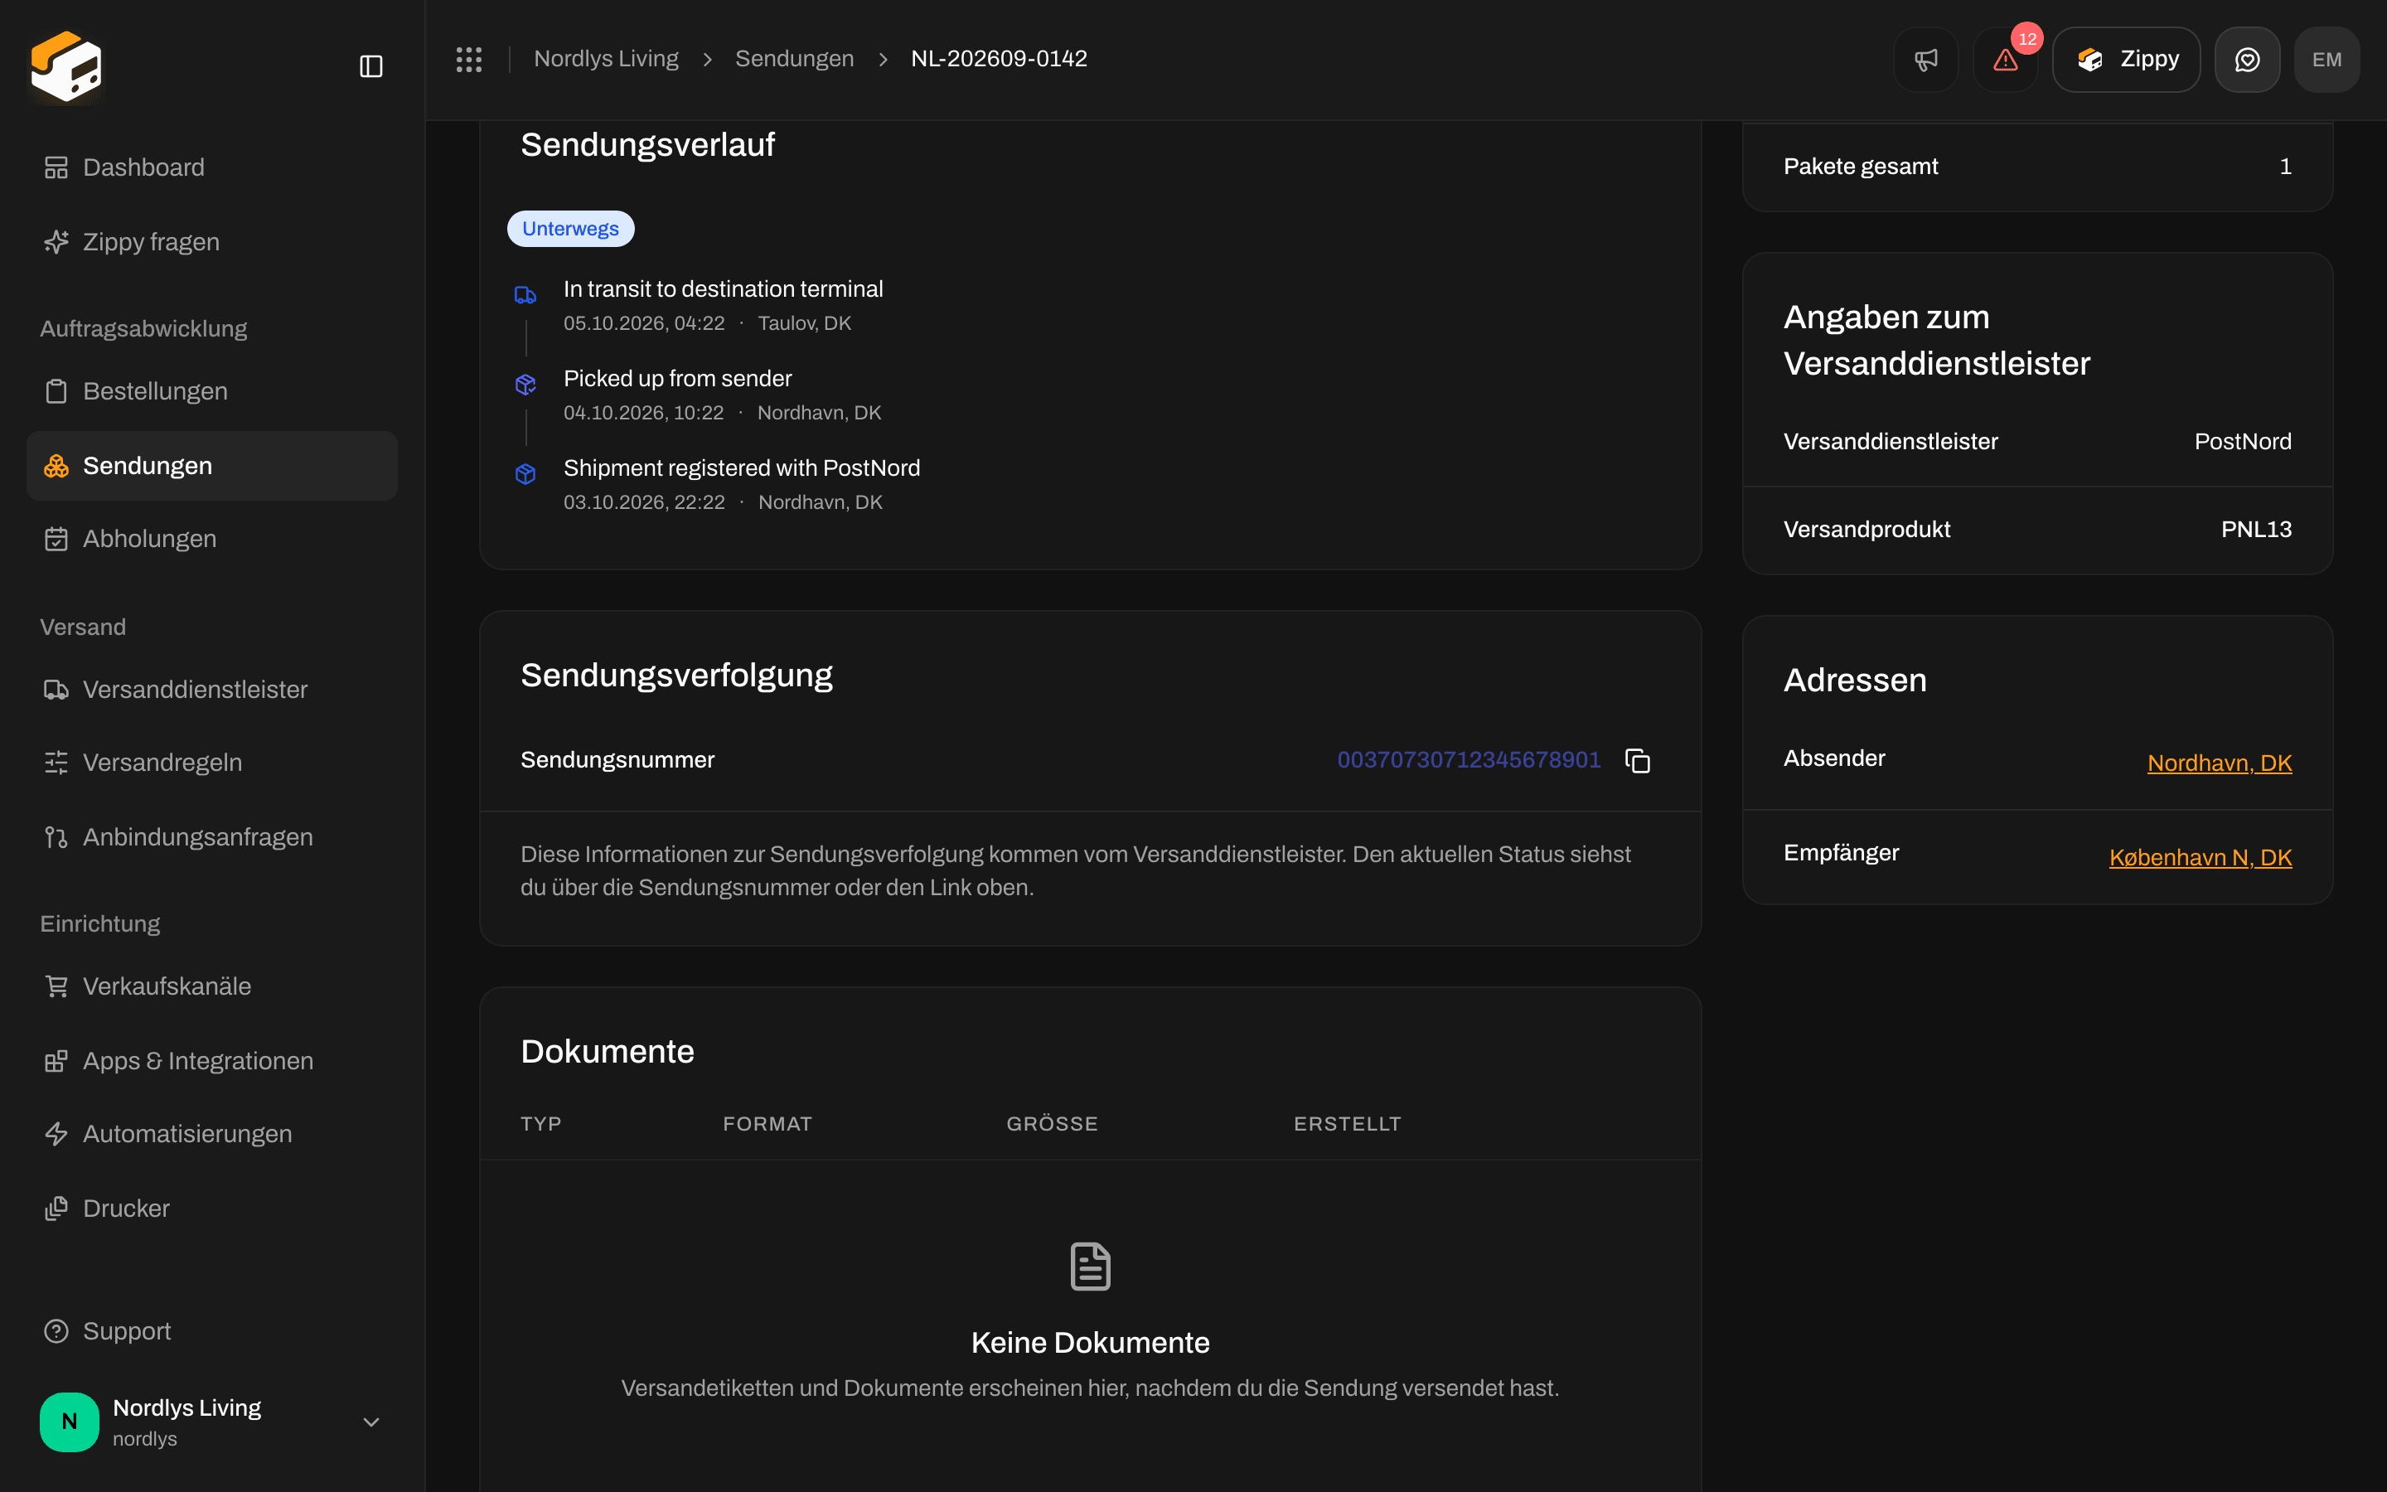Click the NL-202609-0142 breadcrumb text
The width and height of the screenshot is (2387, 1492).
(998, 59)
